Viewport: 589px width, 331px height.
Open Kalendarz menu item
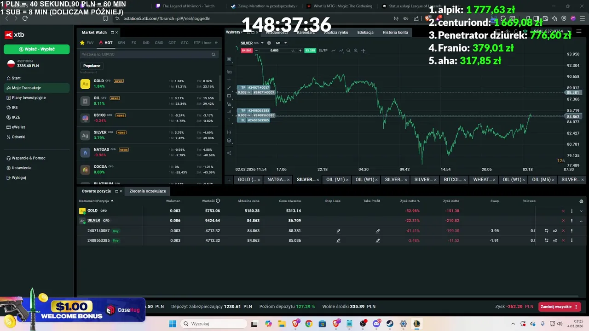coord(306,32)
